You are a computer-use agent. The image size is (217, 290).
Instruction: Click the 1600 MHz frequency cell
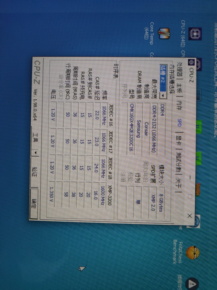point(103,195)
